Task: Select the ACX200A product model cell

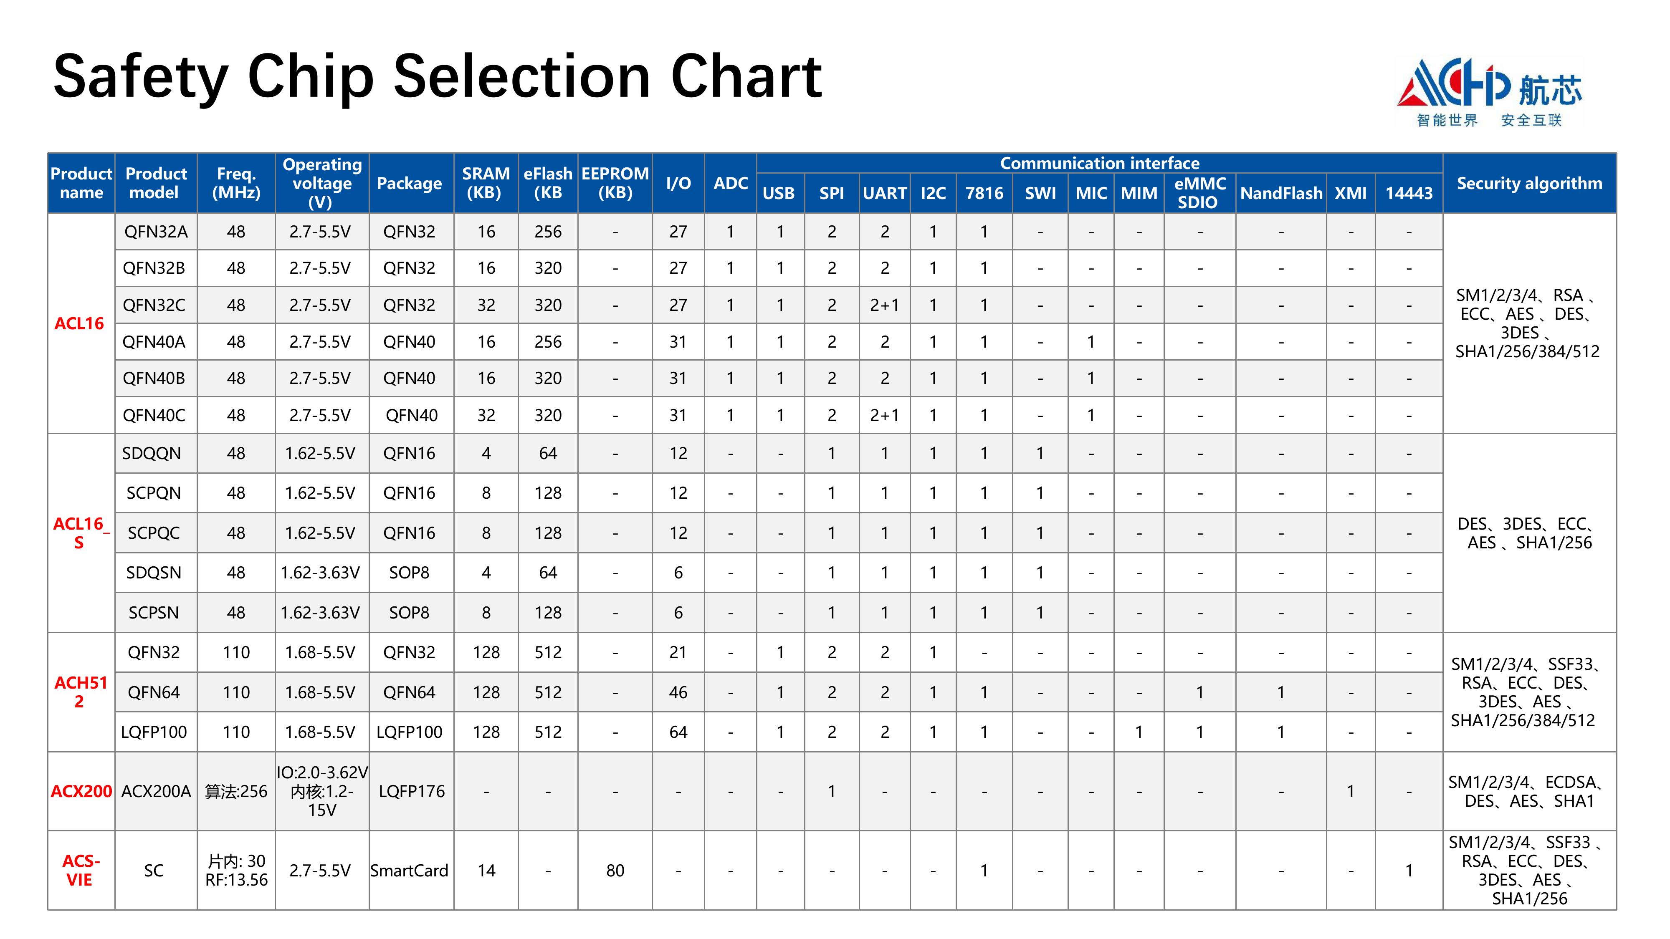Action: [156, 791]
